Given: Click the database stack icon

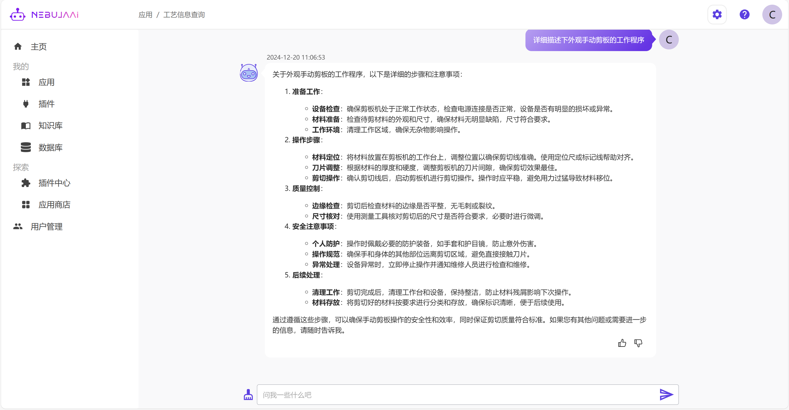Looking at the screenshot, I should [26, 147].
